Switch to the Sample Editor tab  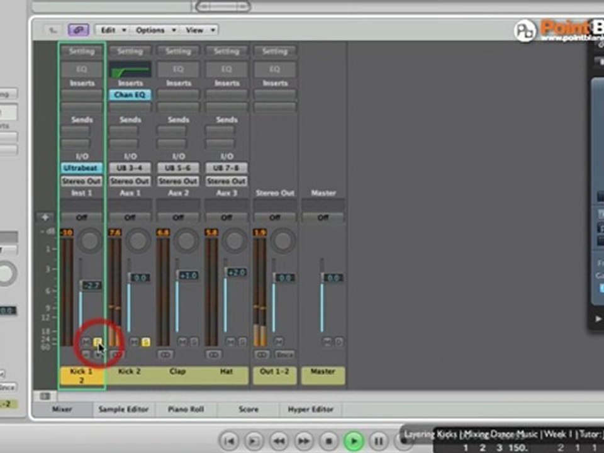pyautogui.click(x=123, y=409)
